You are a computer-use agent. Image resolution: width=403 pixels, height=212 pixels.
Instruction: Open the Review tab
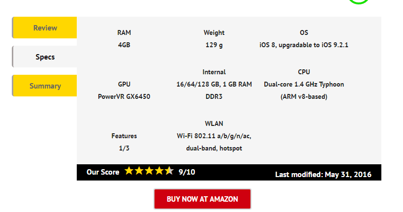tap(44, 28)
